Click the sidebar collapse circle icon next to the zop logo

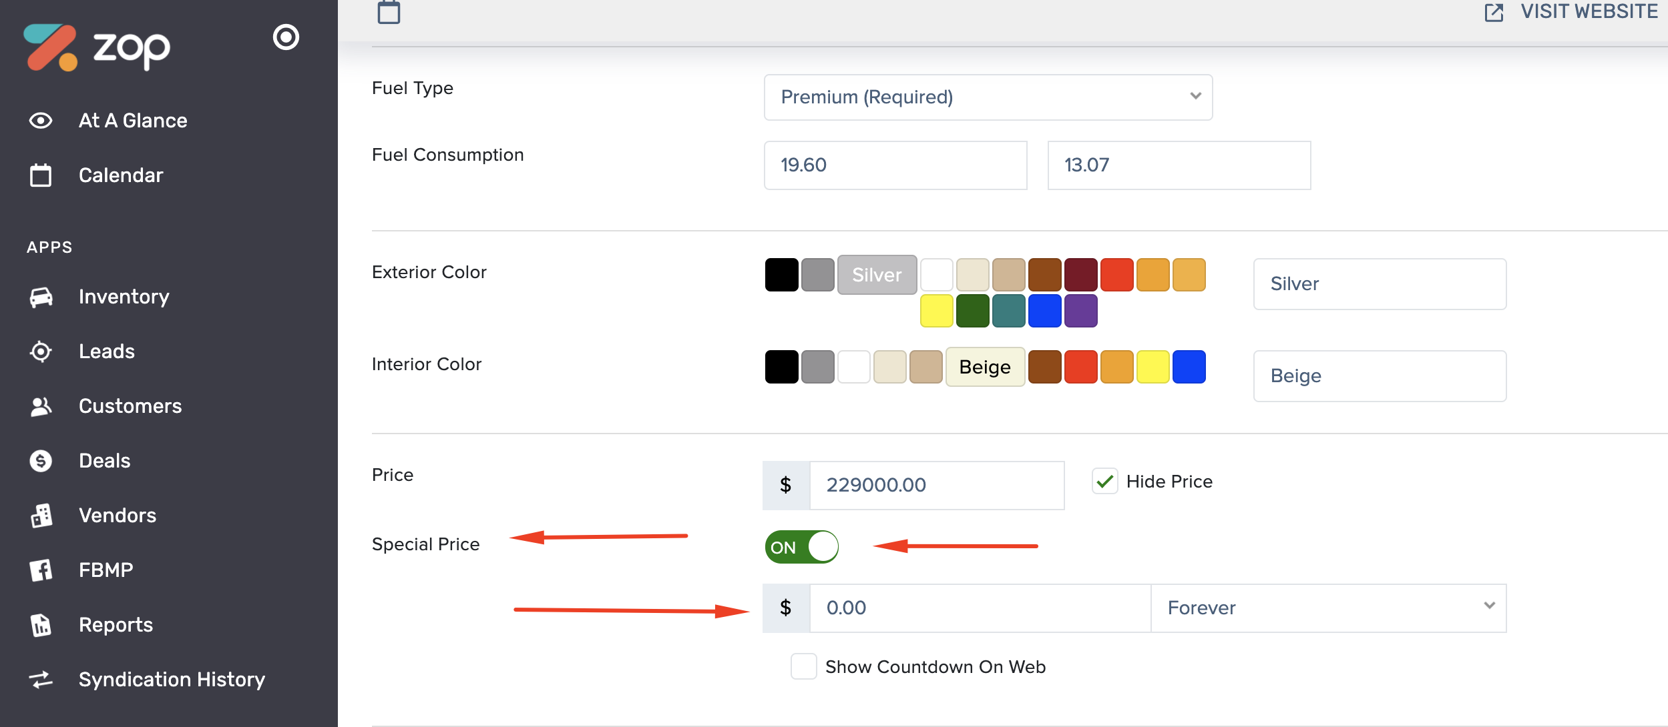click(x=286, y=37)
